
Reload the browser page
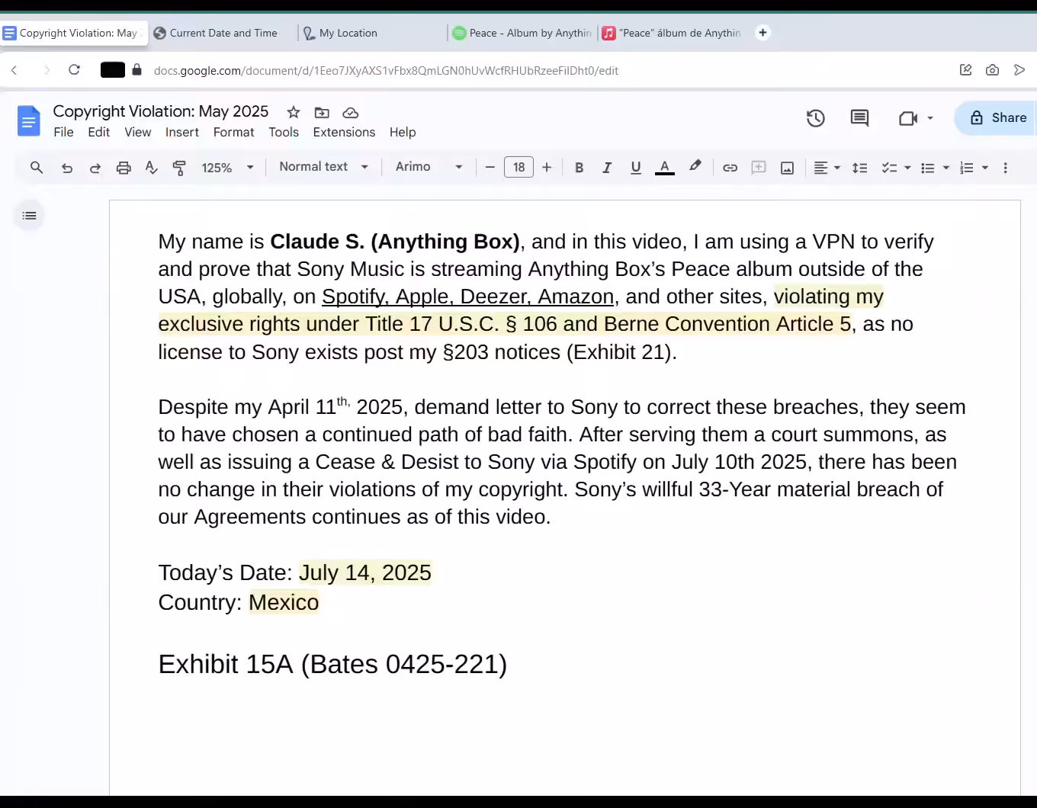pyautogui.click(x=74, y=70)
